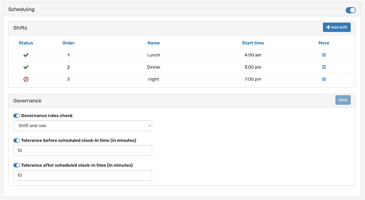
Task: Disable the Governance rules check toggle
Action: [x=17, y=116]
